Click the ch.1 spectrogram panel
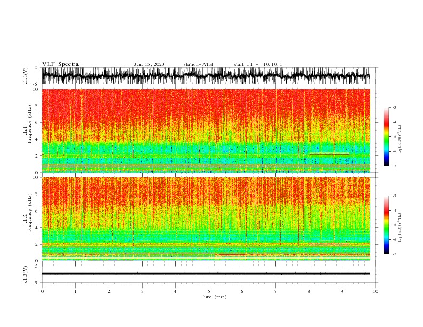 tap(206, 130)
